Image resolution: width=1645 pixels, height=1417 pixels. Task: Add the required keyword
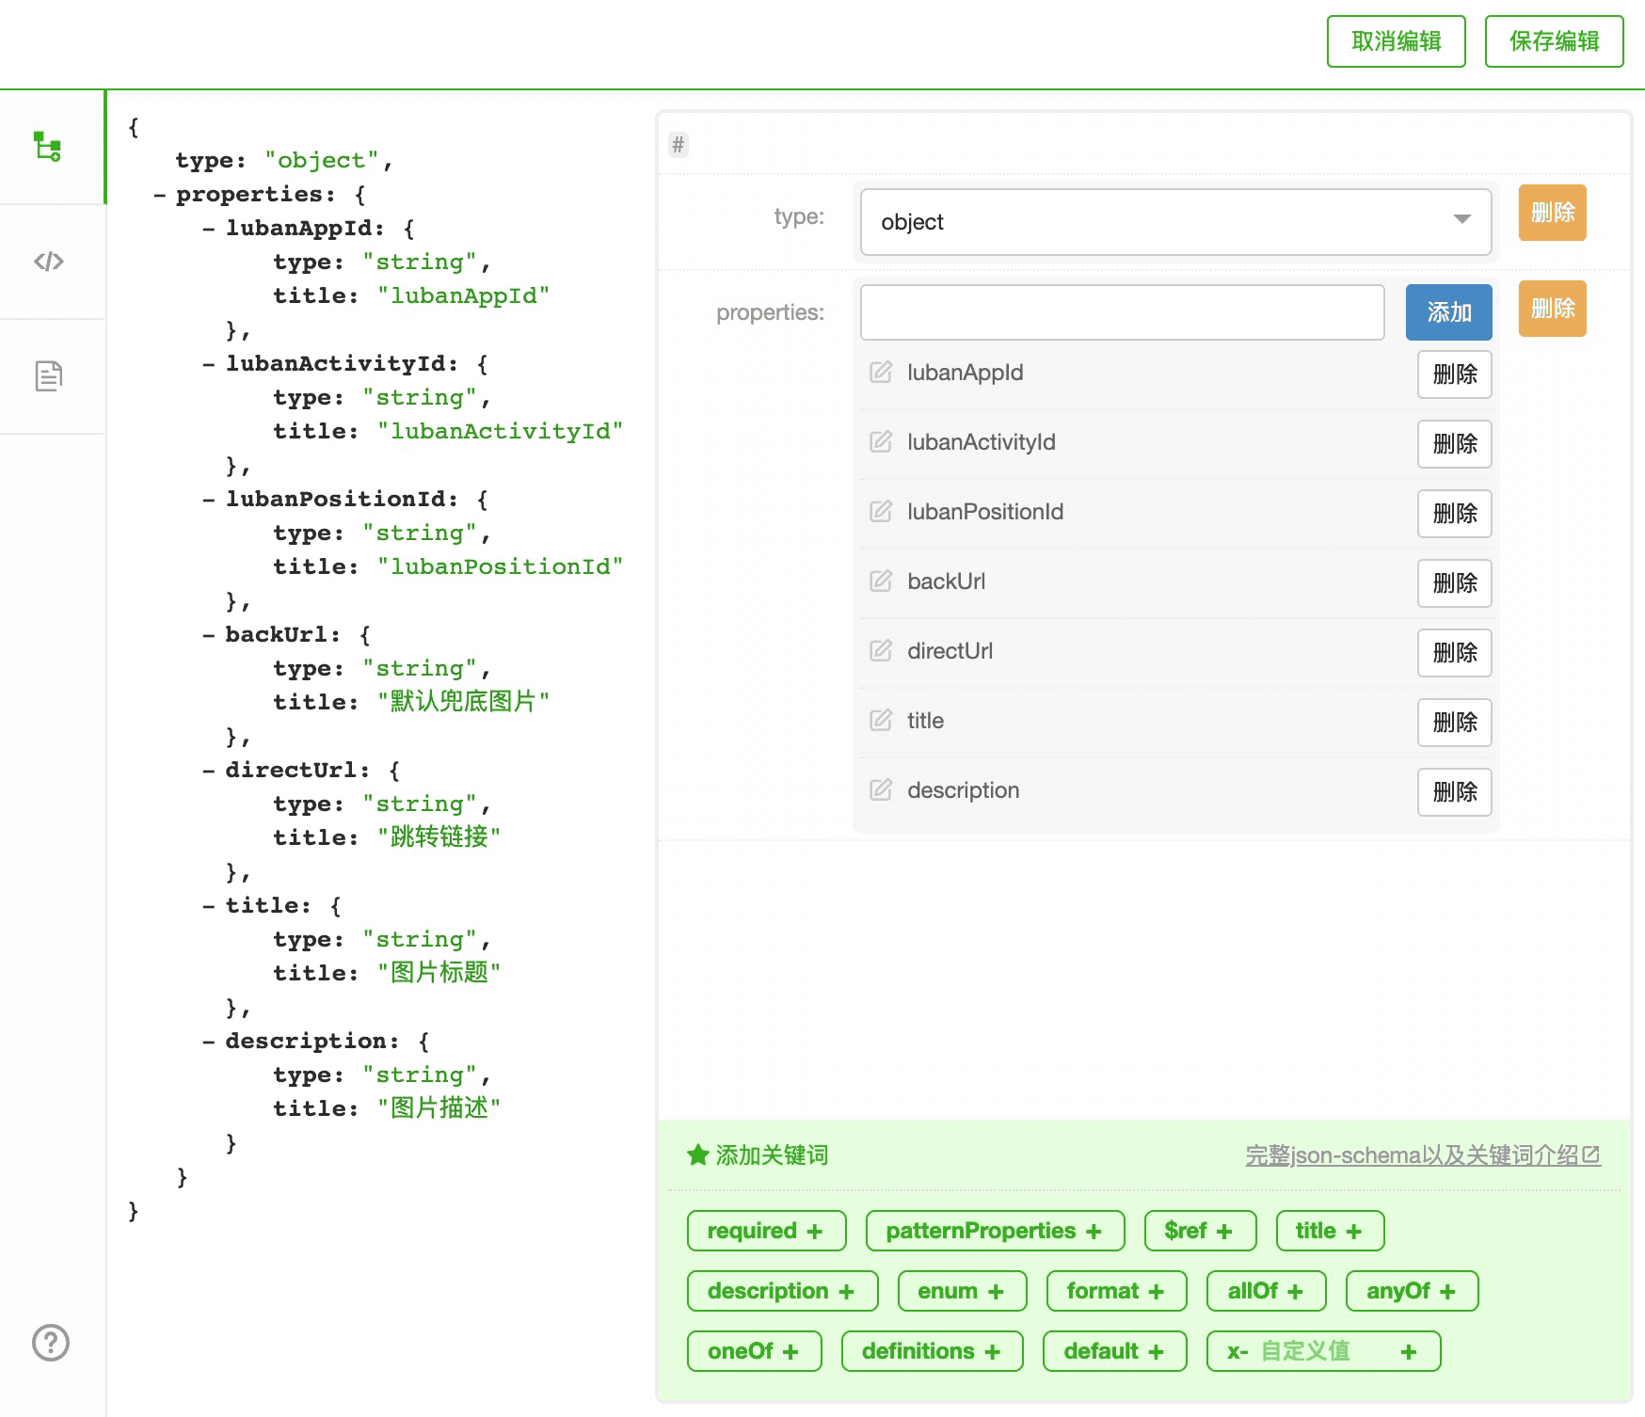pyautogui.click(x=767, y=1231)
